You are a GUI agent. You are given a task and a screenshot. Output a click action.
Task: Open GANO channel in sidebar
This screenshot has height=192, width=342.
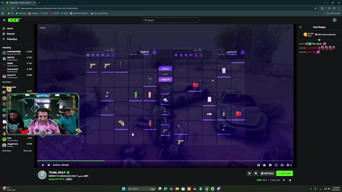tap(17, 64)
